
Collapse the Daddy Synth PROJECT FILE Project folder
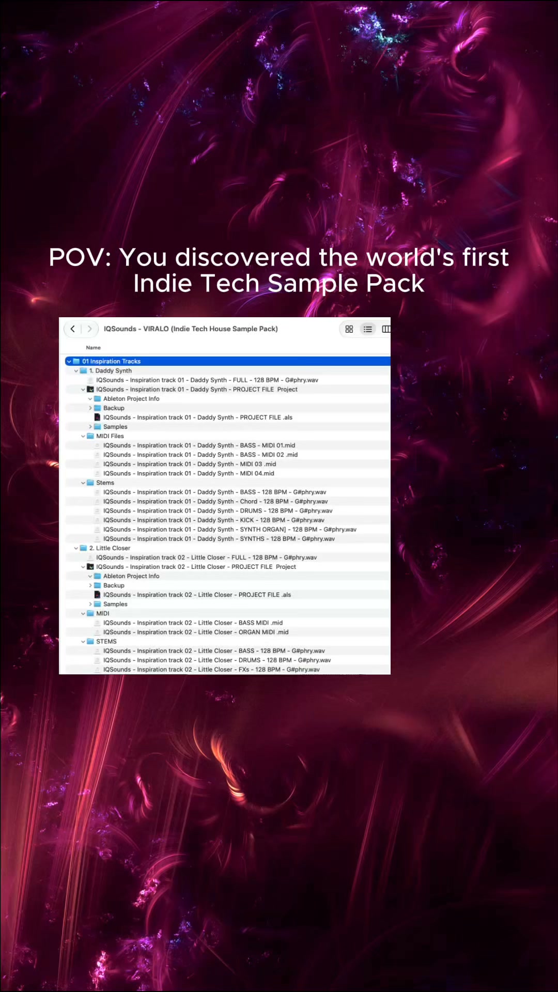point(83,389)
